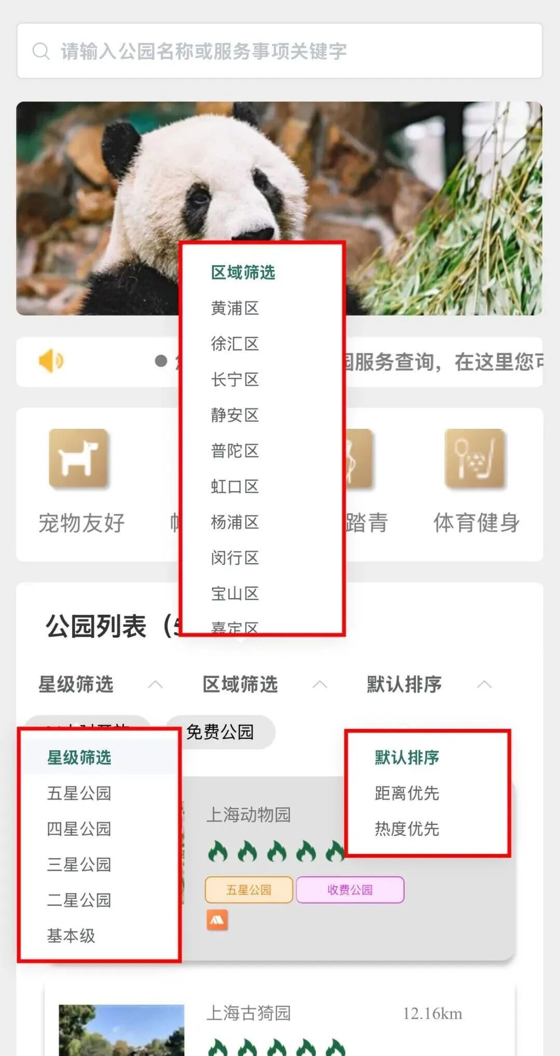This screenshot has height=1056, width=560.
Task: Select the 收费公园 tag on 上海动物园
Action: coord(350,890)
